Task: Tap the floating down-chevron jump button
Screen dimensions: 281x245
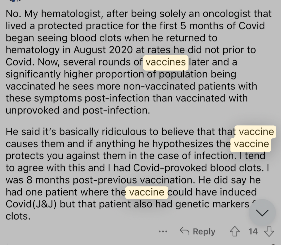Action: (262, 213)
